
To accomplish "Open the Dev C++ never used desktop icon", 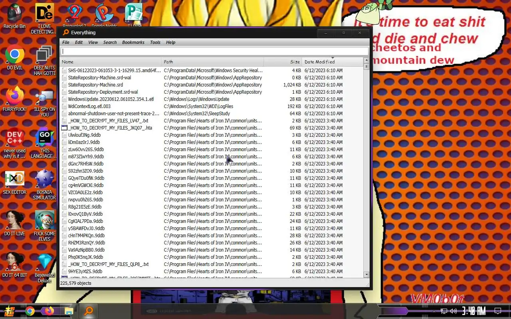I will [x=14, y=144].
